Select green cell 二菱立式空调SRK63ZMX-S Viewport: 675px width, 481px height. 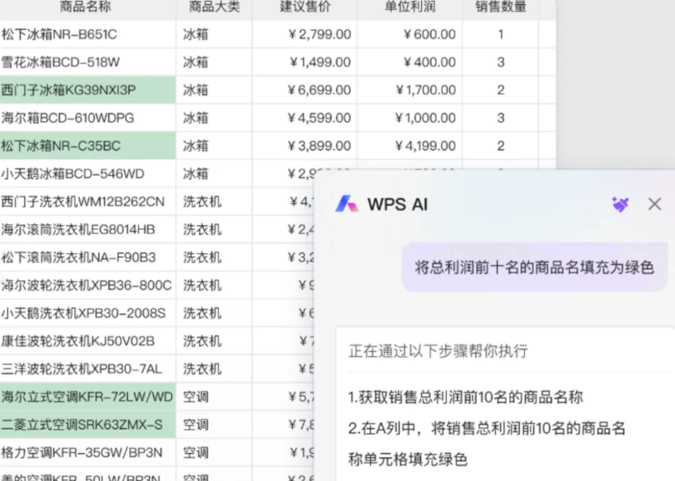tap(88, 425)
